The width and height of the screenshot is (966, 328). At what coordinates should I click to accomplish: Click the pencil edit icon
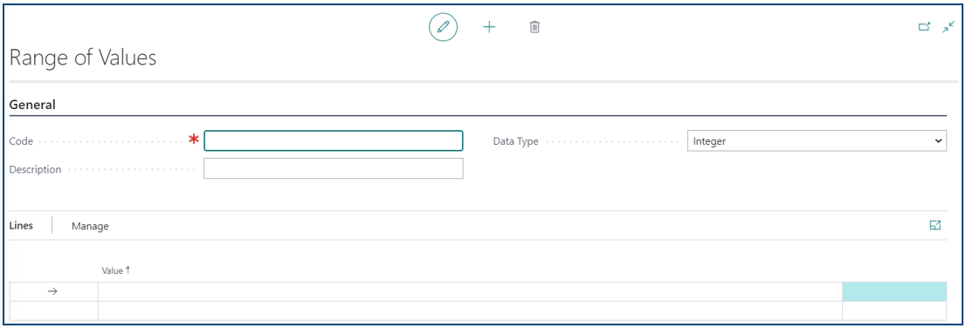(x=443, y=27)
